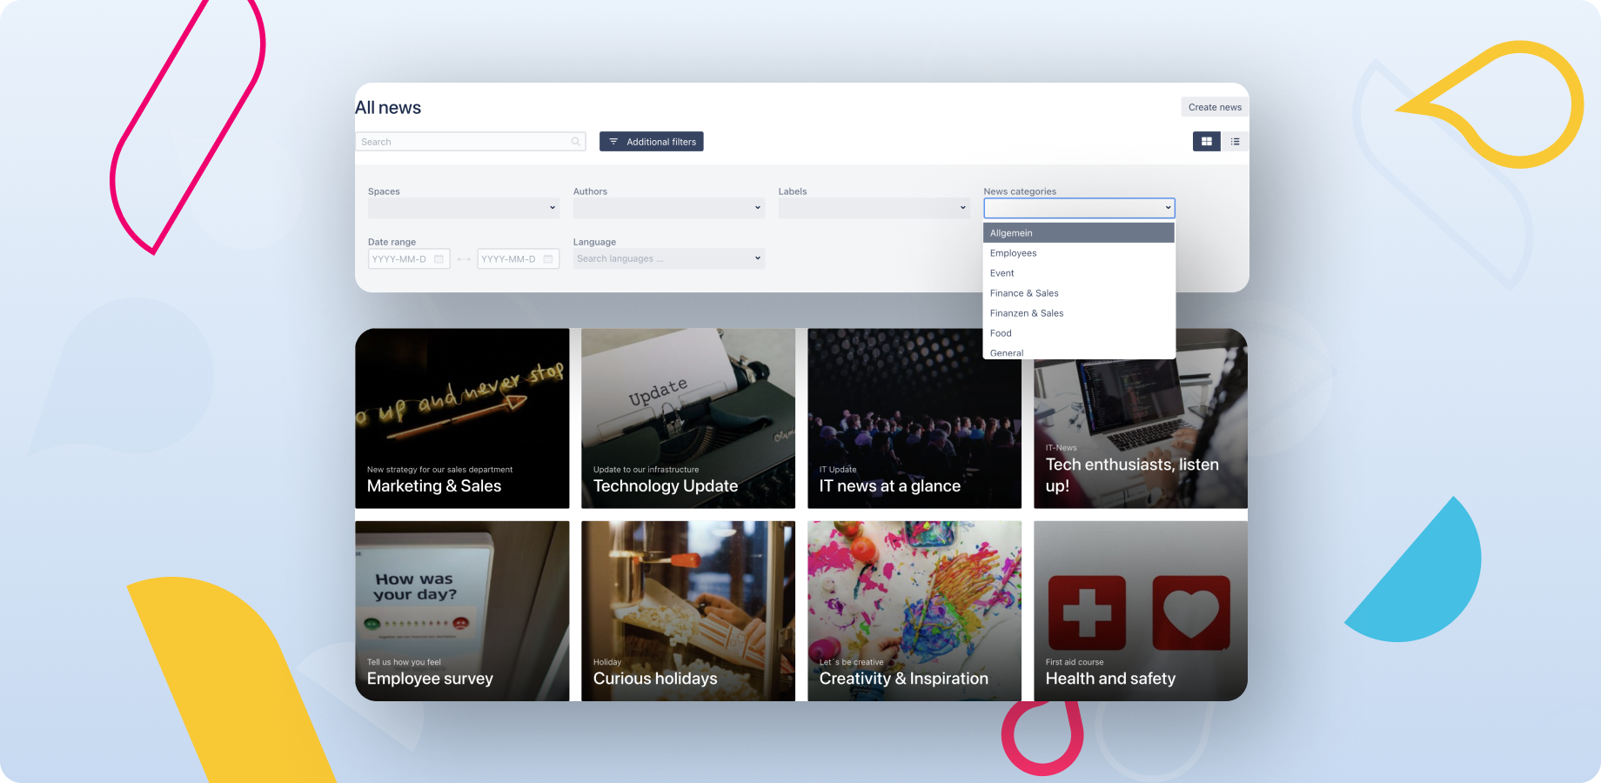
Task: Open the Curious holidays news card
Action: click(688, 611)
